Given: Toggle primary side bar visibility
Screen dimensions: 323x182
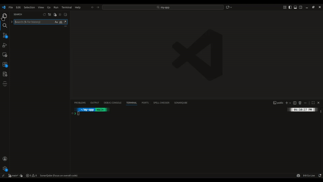Looking at the screenshot, I should tap(290, 7).
